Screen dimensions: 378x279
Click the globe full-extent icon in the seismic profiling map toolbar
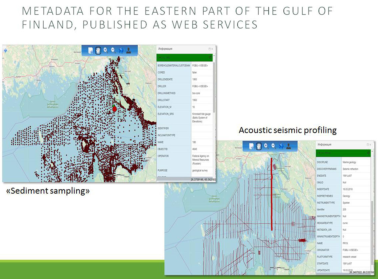(x=281, y=146)
